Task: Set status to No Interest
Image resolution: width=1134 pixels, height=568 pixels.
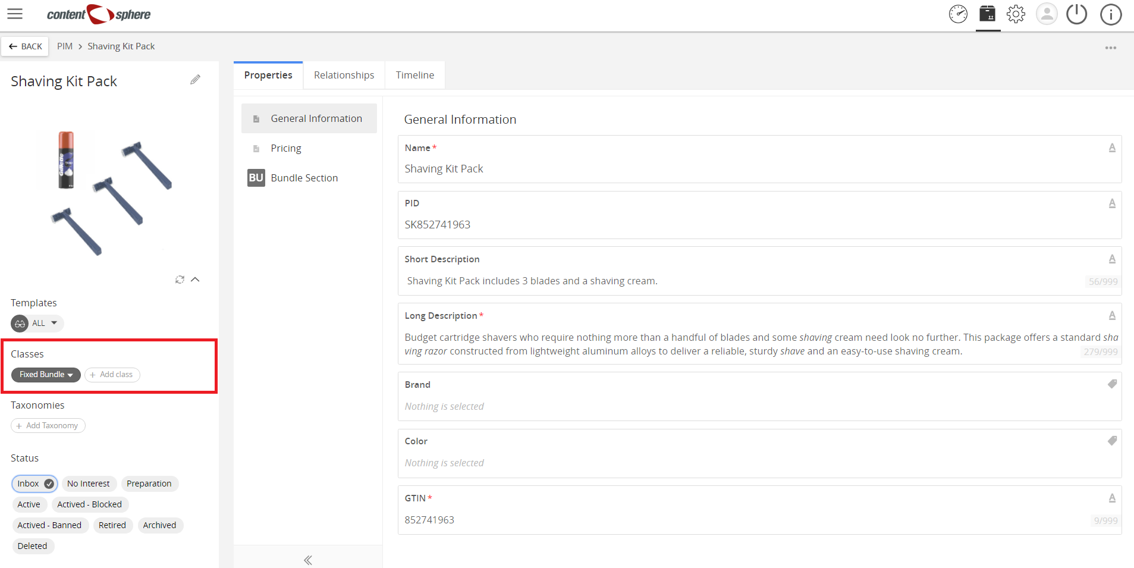Action: coord(88,484)
